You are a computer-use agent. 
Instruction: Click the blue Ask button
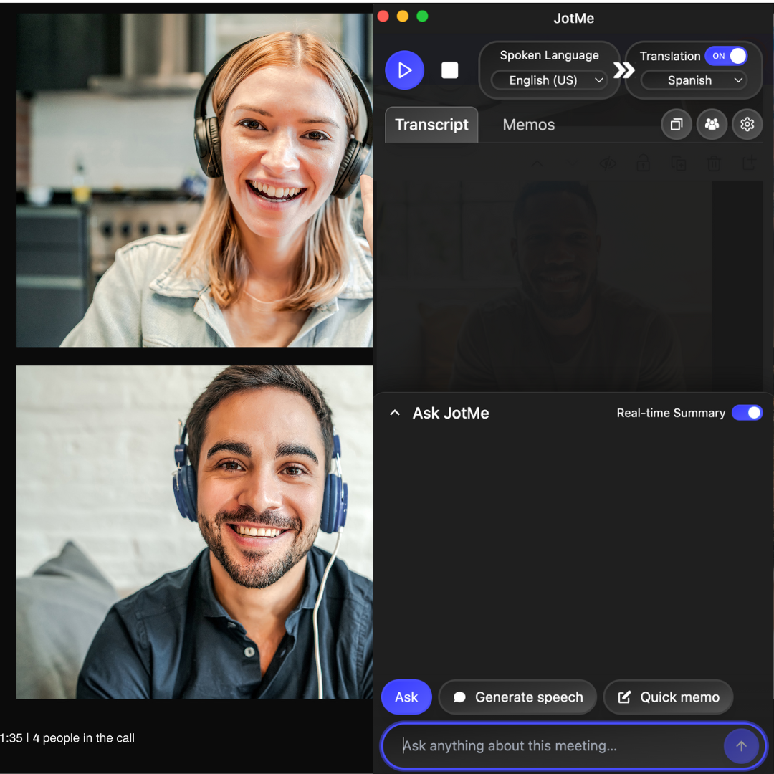pyautogui.click(x=406, y=697)
